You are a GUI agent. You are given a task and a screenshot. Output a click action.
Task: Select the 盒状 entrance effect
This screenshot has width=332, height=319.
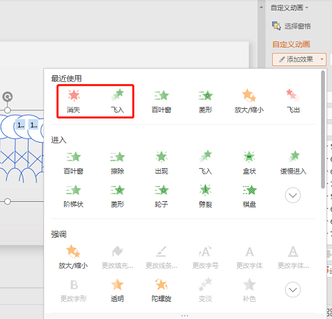click(x=249, y=163)
